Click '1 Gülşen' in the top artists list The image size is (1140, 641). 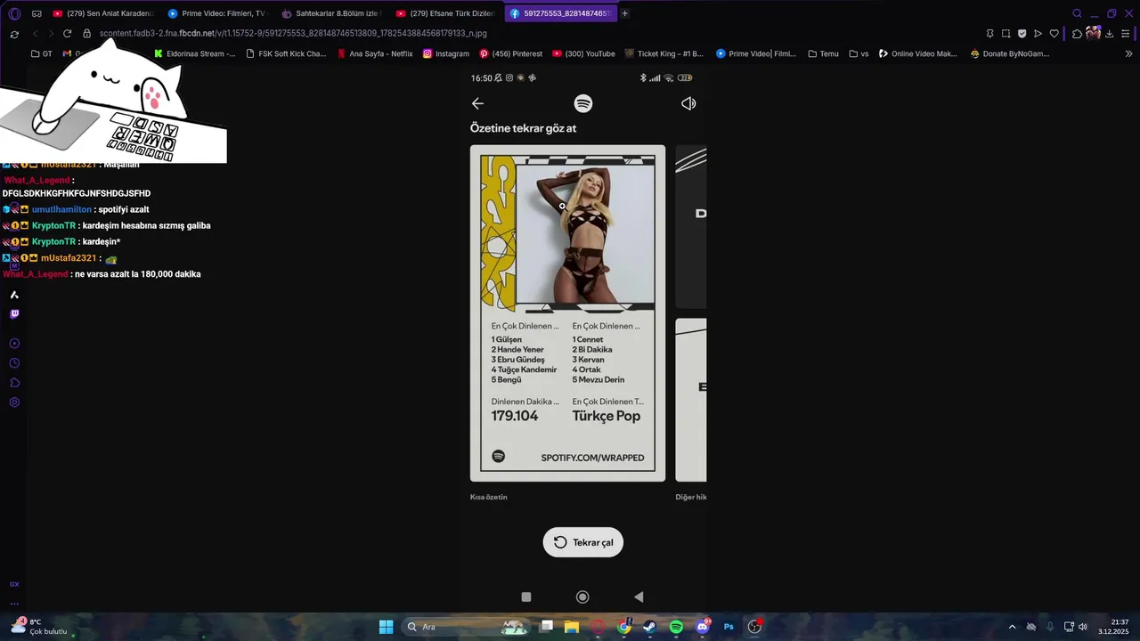pyautogui.click(x=506, y=339)
